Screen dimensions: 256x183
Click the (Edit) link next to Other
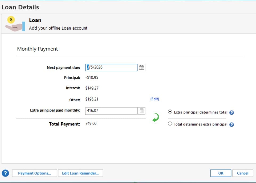click(155, 99)
